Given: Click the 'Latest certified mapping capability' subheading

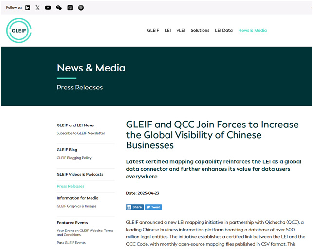Looking at the screenshot, I should [214, 169].
